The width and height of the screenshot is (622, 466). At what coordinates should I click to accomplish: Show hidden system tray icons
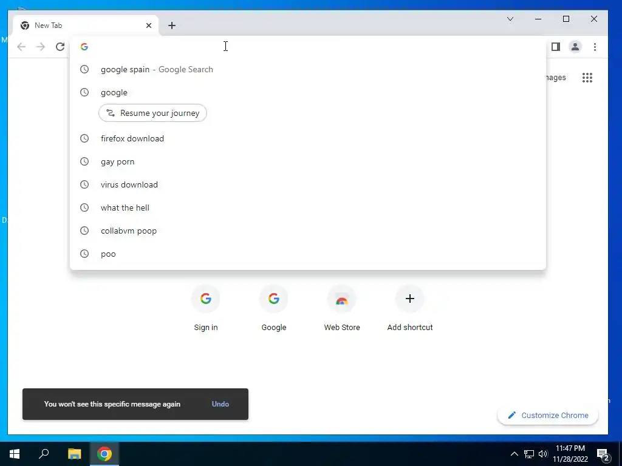tap(514, 454)
